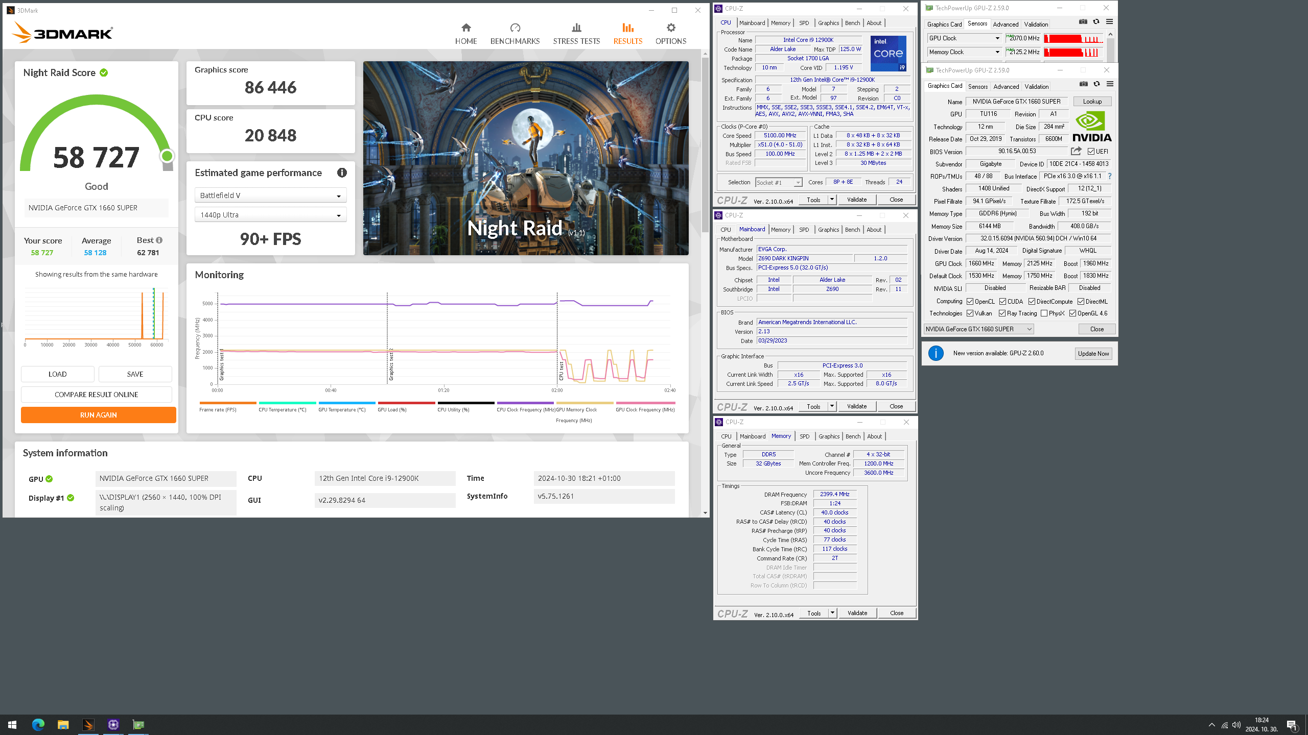The width and height of the screenshot is (1308, 735).
Task: Open the Socket #1 selection dropdown in CPU-Z
Action: click(x=778, y=182)
